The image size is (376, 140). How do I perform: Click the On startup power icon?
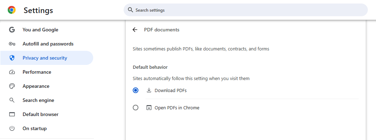(x=12, y=128)
